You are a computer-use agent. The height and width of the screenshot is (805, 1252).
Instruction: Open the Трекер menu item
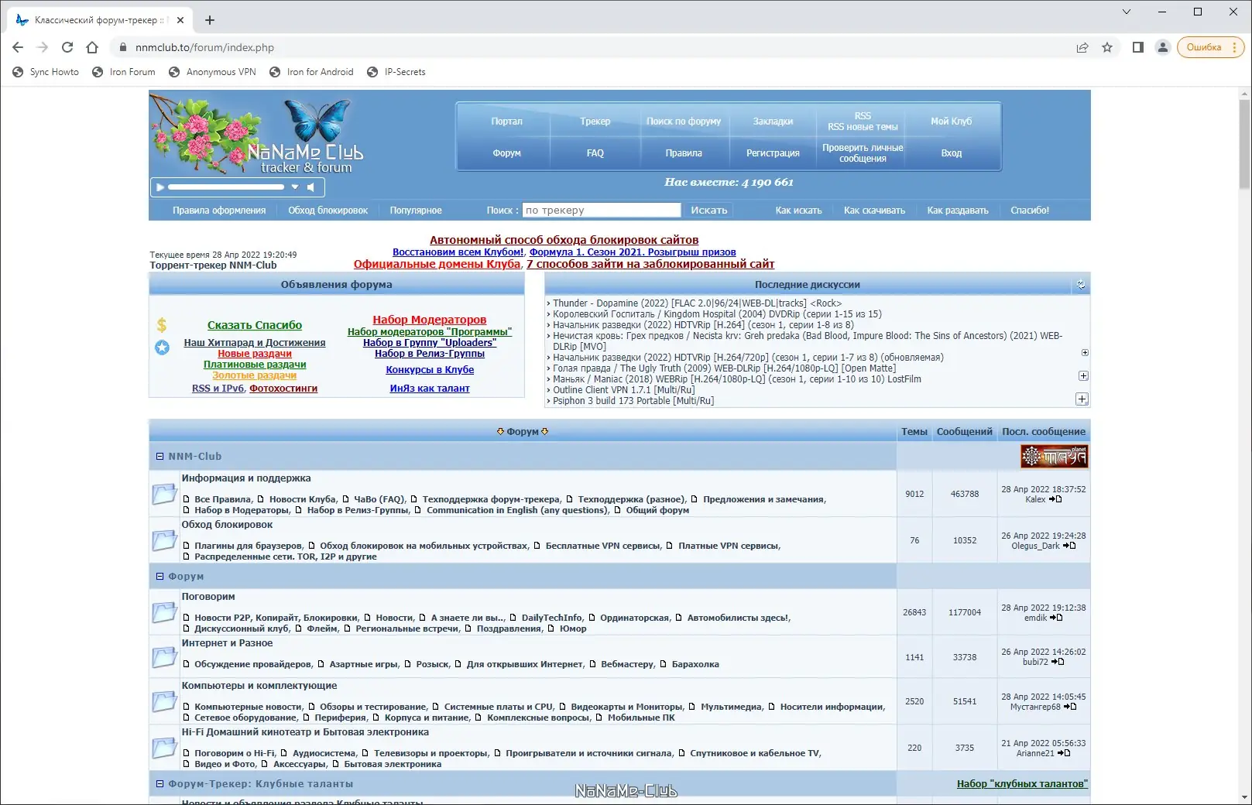click(595, 122)
